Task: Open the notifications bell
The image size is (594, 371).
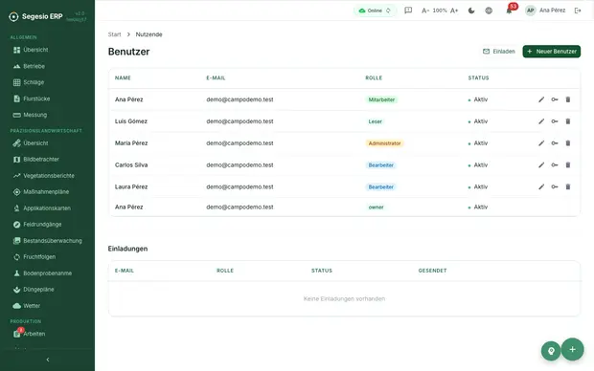Action: pyautogui.click(x=509, y=11)
